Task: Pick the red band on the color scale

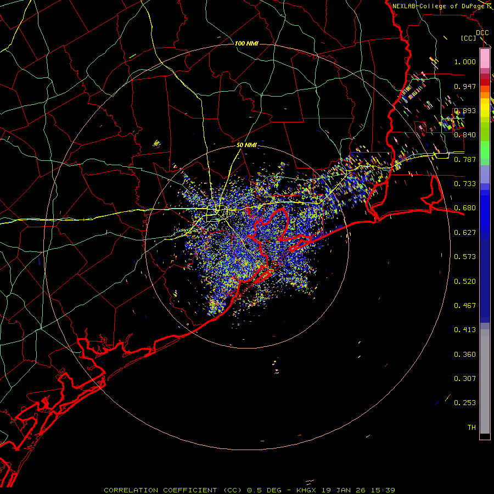Action: [x=485, y=82]
